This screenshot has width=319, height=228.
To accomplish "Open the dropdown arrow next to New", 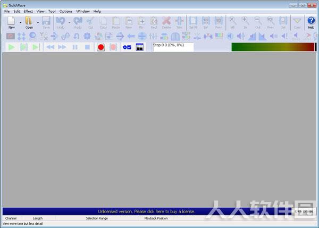I will (20, 22).
